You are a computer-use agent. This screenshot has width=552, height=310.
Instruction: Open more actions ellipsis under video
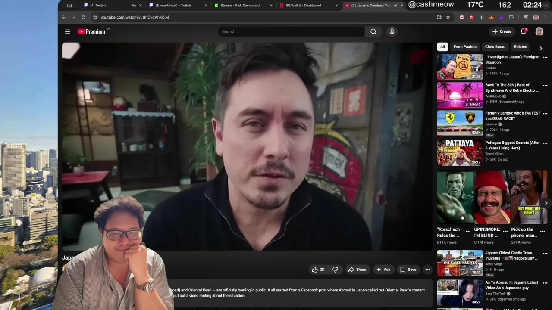428,270
